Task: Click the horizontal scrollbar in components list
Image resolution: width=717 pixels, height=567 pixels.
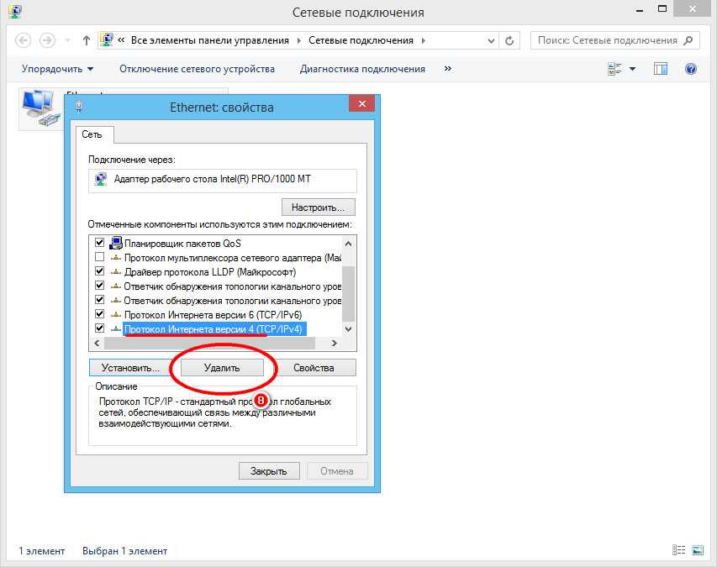Action: 219,344
